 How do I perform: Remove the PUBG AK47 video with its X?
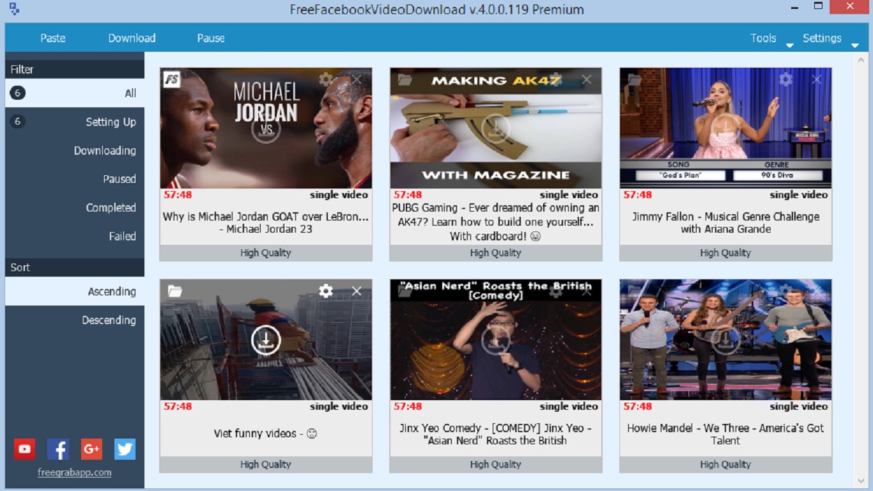[x=587, y=79]
